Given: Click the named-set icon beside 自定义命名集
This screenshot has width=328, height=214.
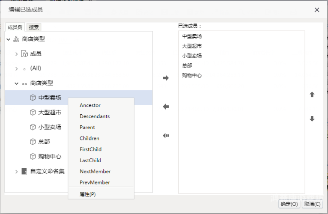Looking at the screenshot, I should tap(24, 171).
